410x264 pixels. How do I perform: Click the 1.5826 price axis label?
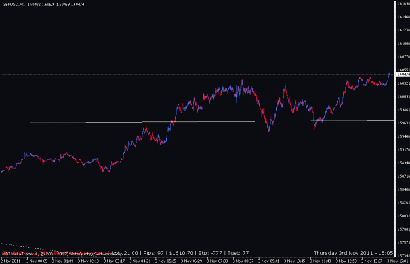(403, 202)
